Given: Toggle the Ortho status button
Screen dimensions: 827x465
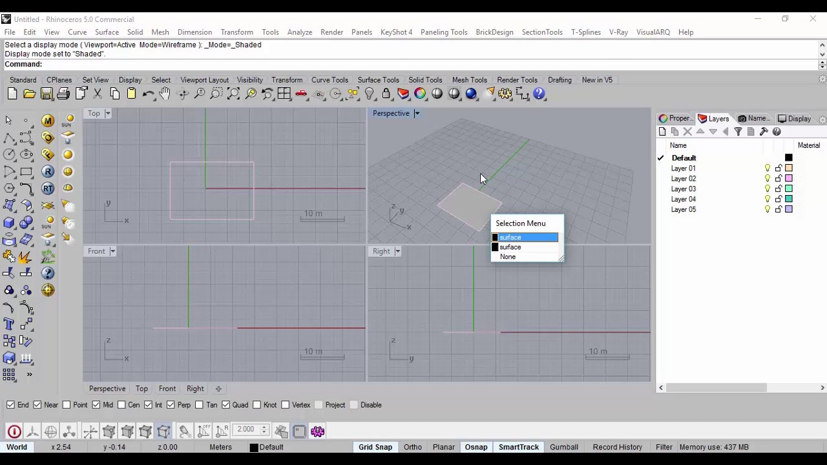Looking at the screenshot, I should [x=413, y=447].
